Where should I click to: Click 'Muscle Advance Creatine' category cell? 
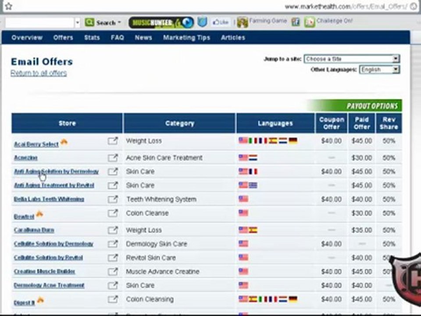[163, 271]
